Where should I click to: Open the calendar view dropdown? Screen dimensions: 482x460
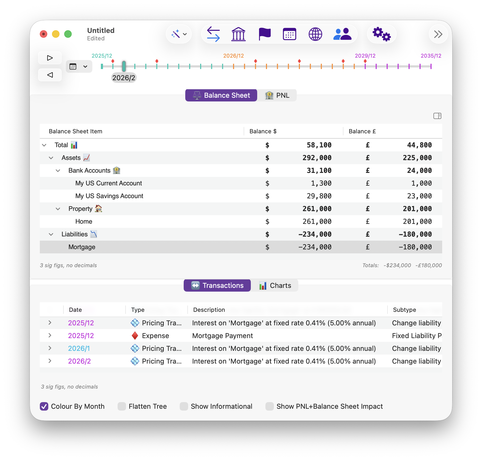coord(85,66)
